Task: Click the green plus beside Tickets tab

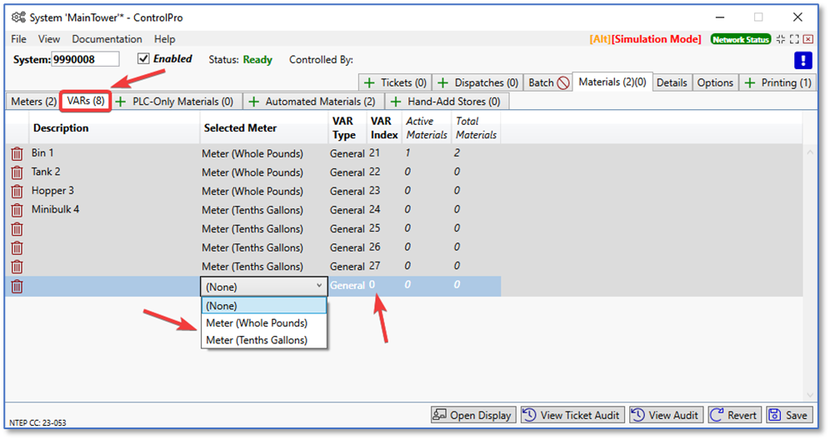Action: 369,82
